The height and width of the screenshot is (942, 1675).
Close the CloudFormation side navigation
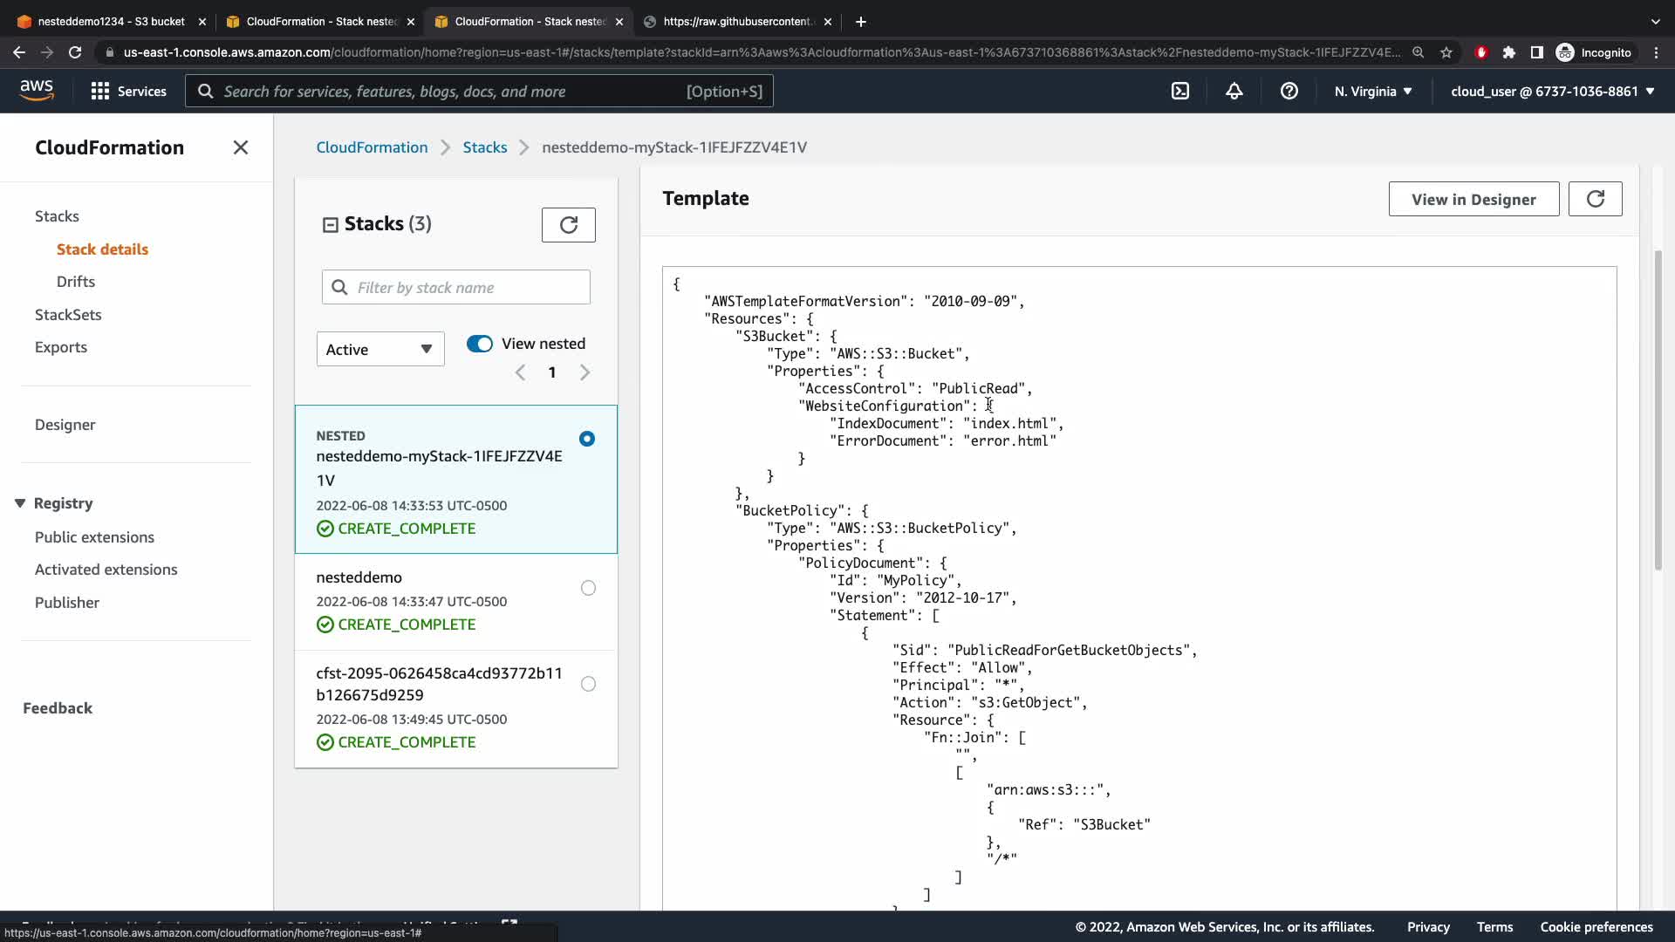tap(241, 147)
